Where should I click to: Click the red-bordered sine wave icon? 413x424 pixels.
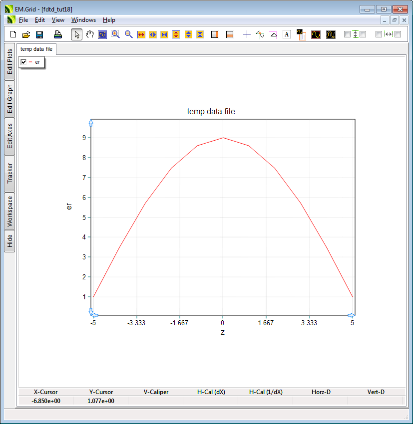click(316, 34)
